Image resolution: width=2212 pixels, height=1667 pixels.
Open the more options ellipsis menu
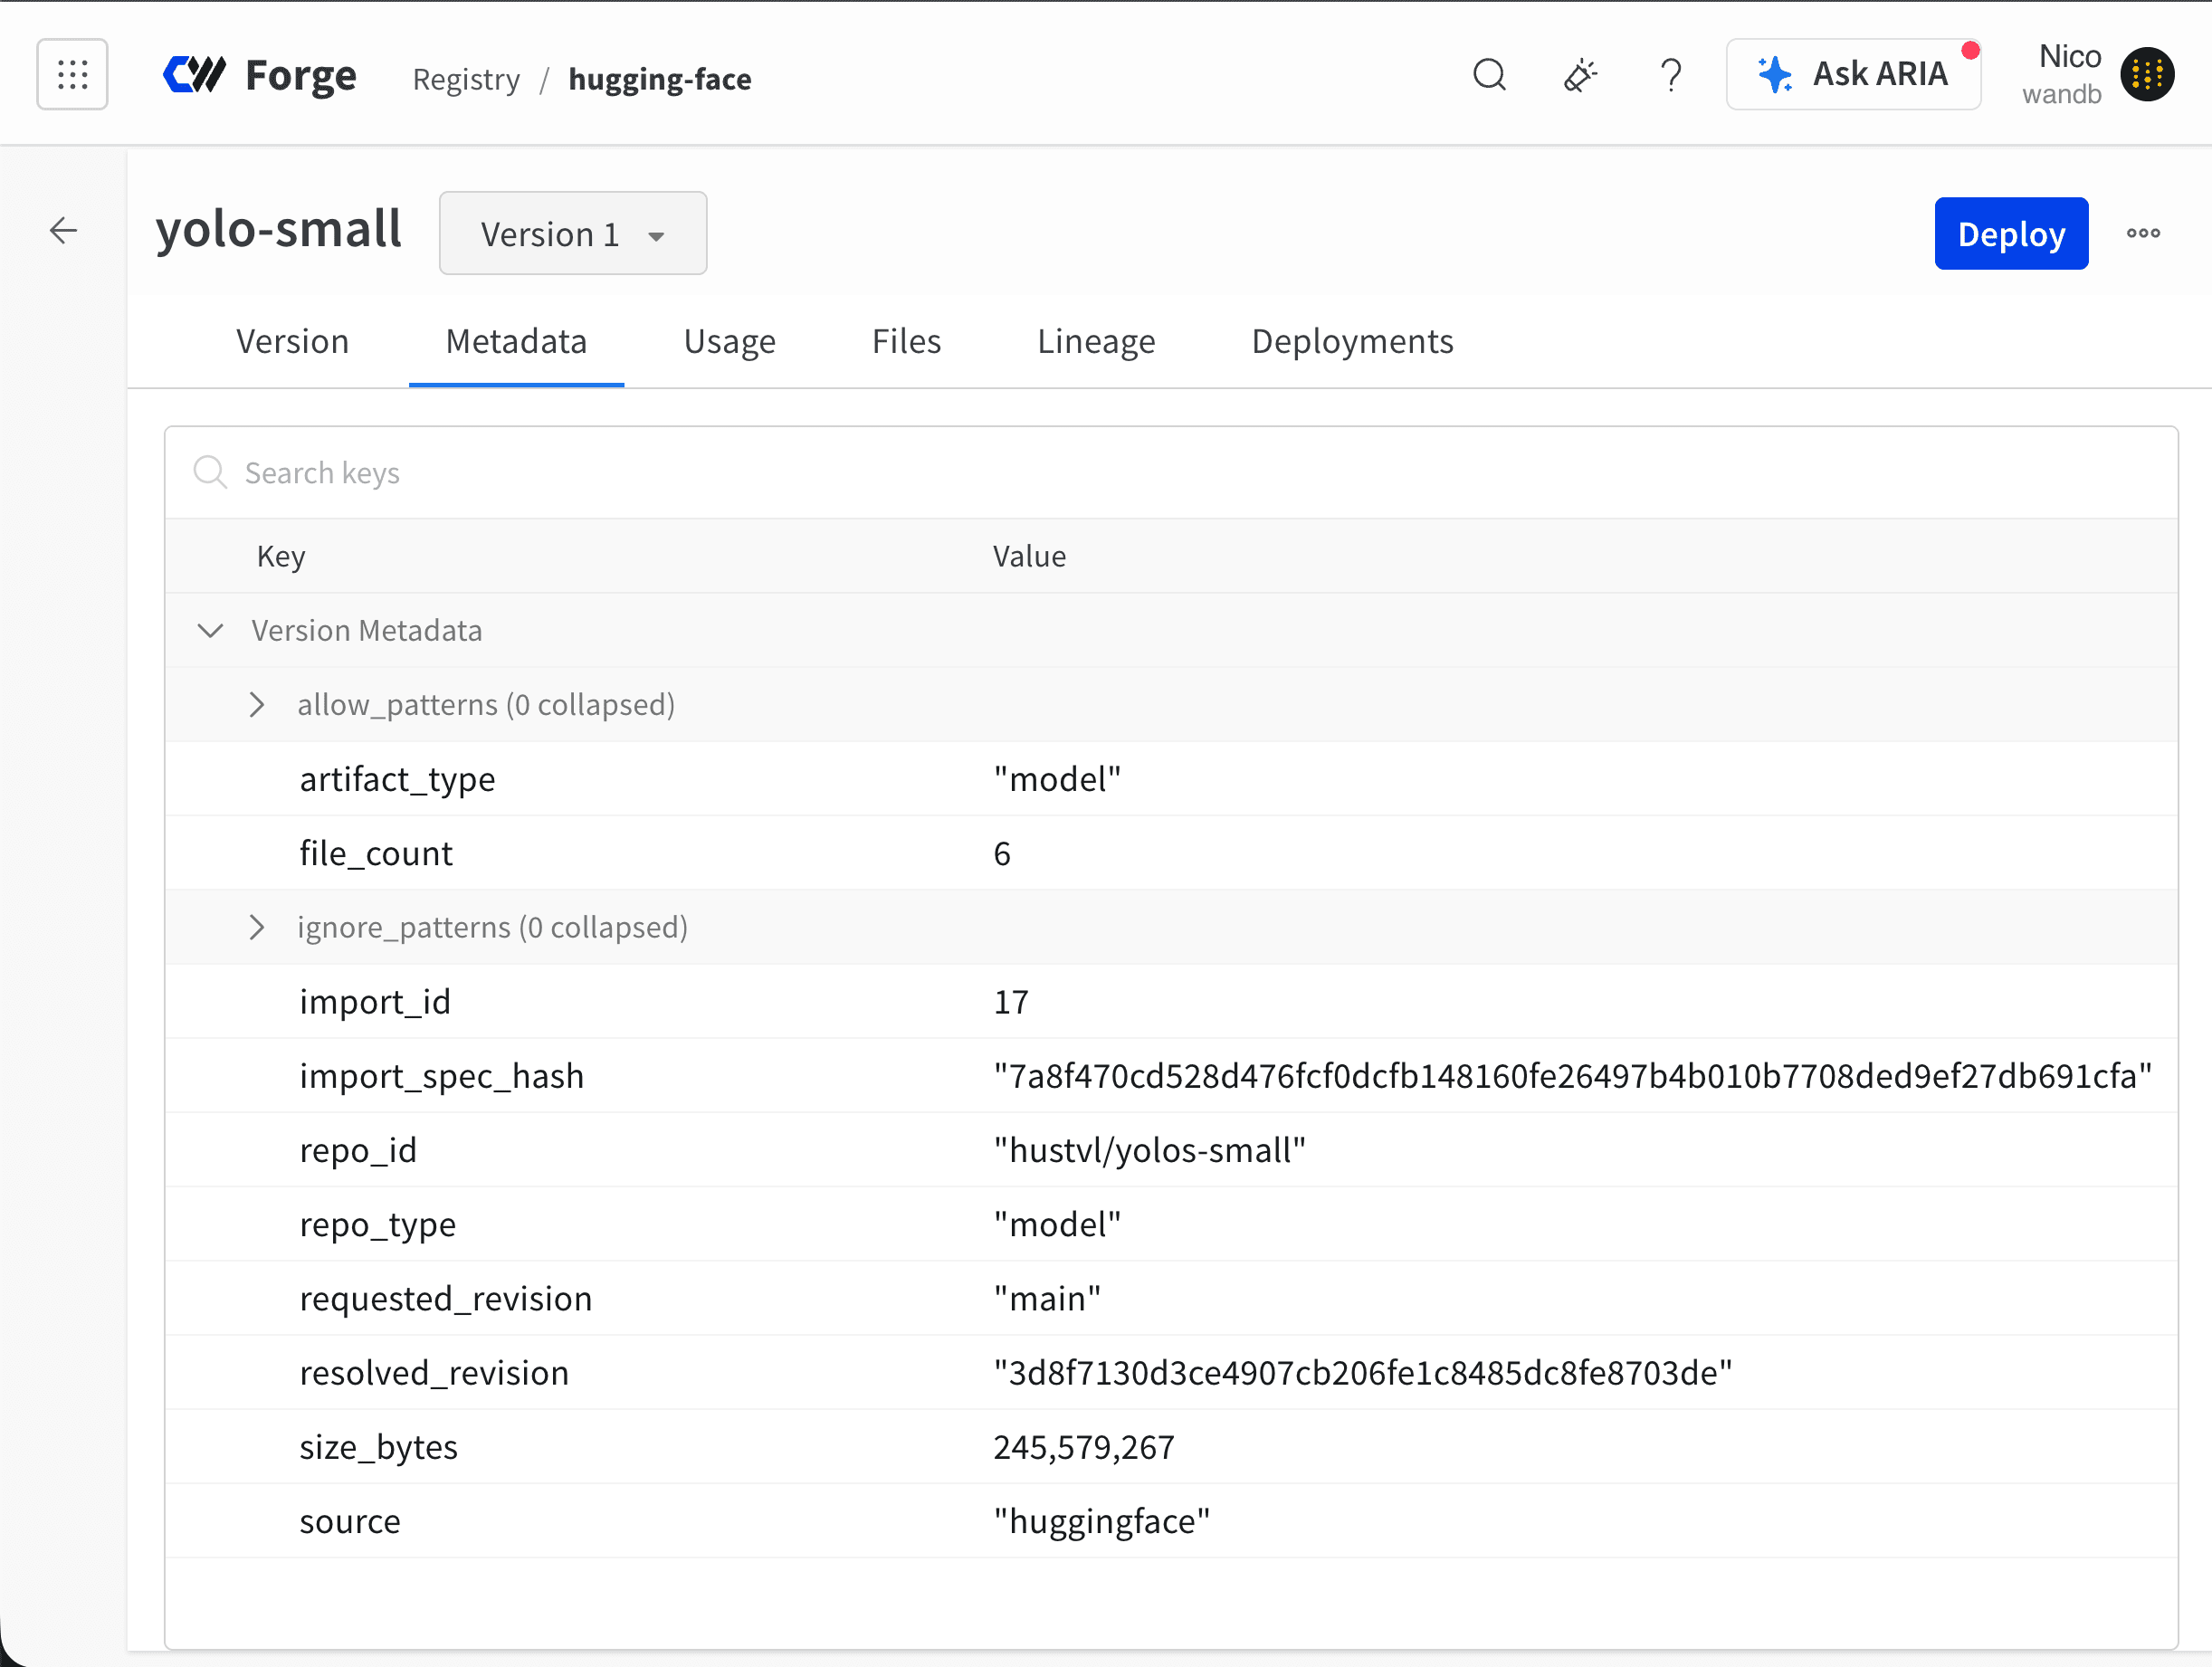(x=2143, y=233)
